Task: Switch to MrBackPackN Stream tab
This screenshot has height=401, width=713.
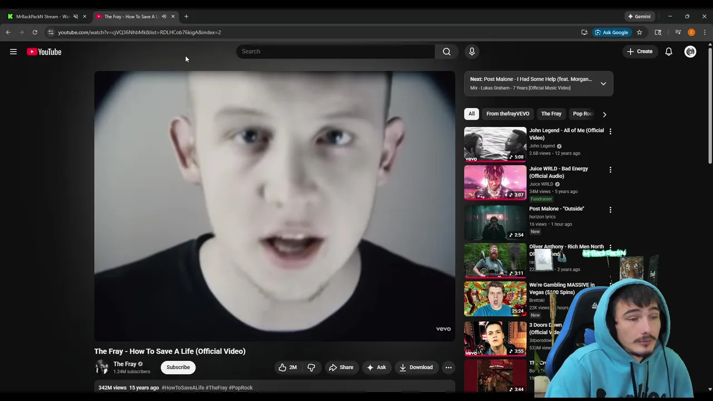Action: [42, 16]
